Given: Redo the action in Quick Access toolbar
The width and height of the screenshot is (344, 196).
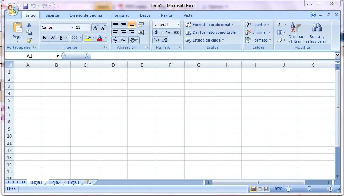Looking at the screenshot, I should pyautogui.click(x=45, y=6).
